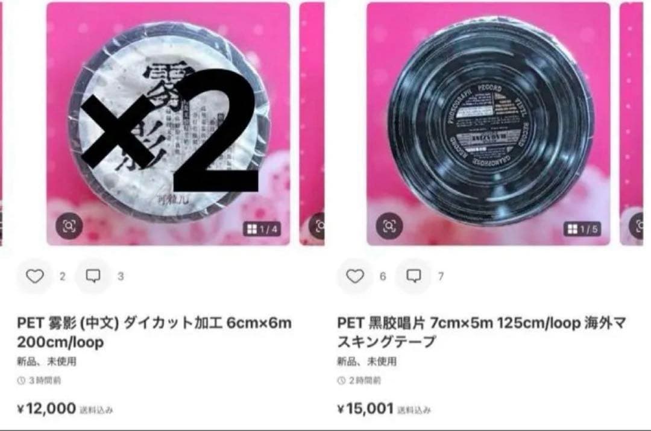View next partial photo beside 霧影 image
This screenshot has height=431, width=651.
coord(312,124)
